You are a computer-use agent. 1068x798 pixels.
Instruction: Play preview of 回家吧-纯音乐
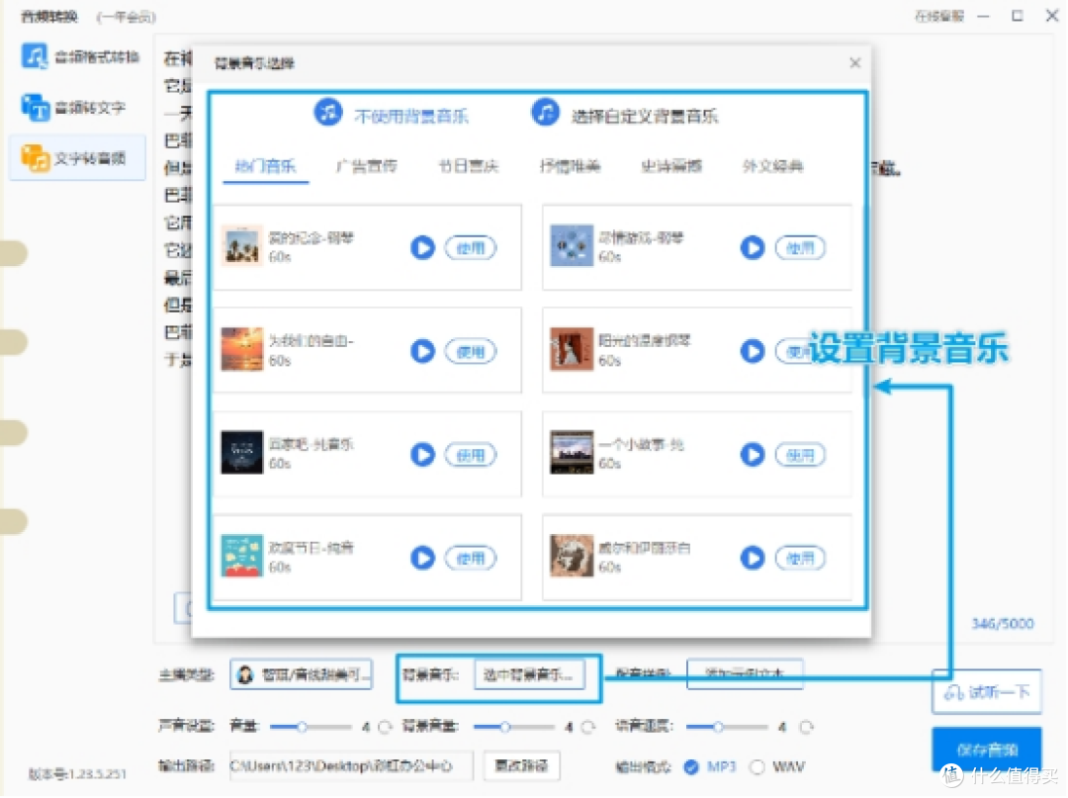coord(422,455)
